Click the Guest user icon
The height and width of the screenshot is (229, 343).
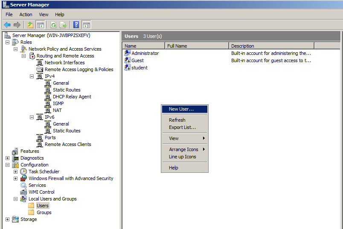tap(127, 60)
